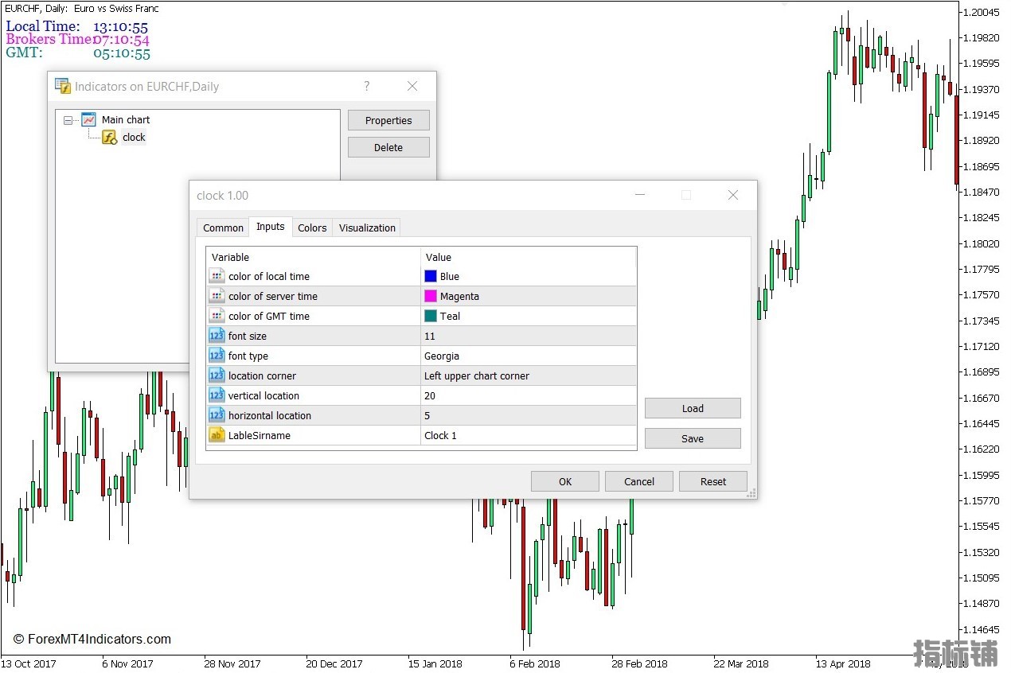The height and width of the screenshot is (673, 1011).
Task: Click the color type icon beside 'color of server time'
Action: click(x=217, y=296)
